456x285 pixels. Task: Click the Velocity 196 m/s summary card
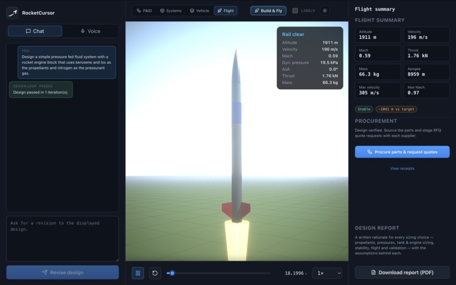427,34
